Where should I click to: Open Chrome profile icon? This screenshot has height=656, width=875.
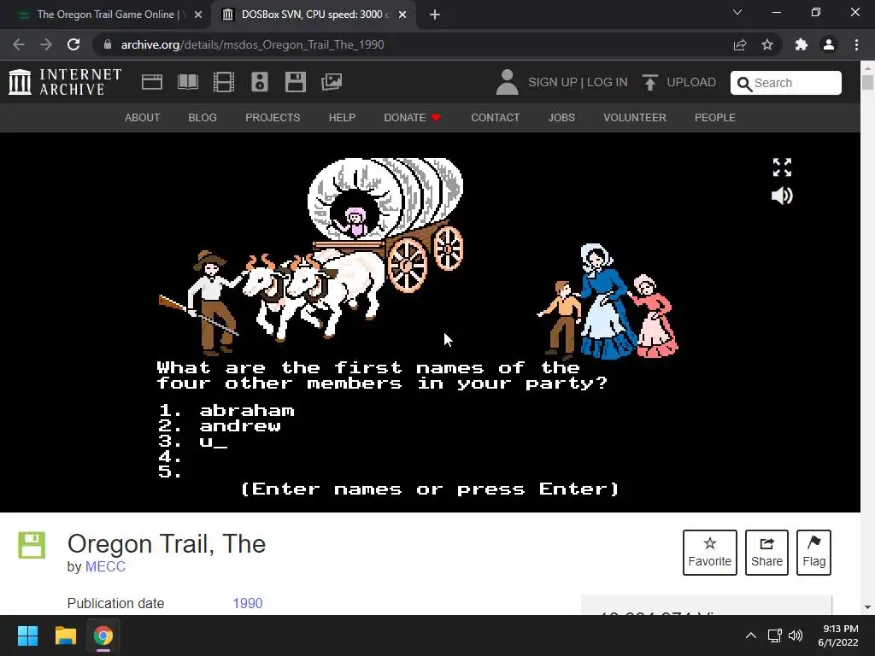829,44
